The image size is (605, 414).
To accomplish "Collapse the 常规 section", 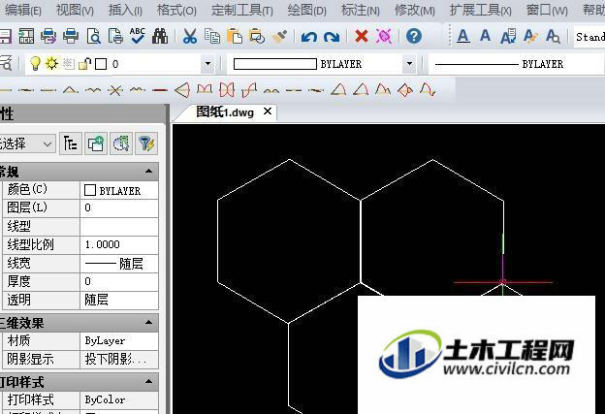I will click(149, 172).
